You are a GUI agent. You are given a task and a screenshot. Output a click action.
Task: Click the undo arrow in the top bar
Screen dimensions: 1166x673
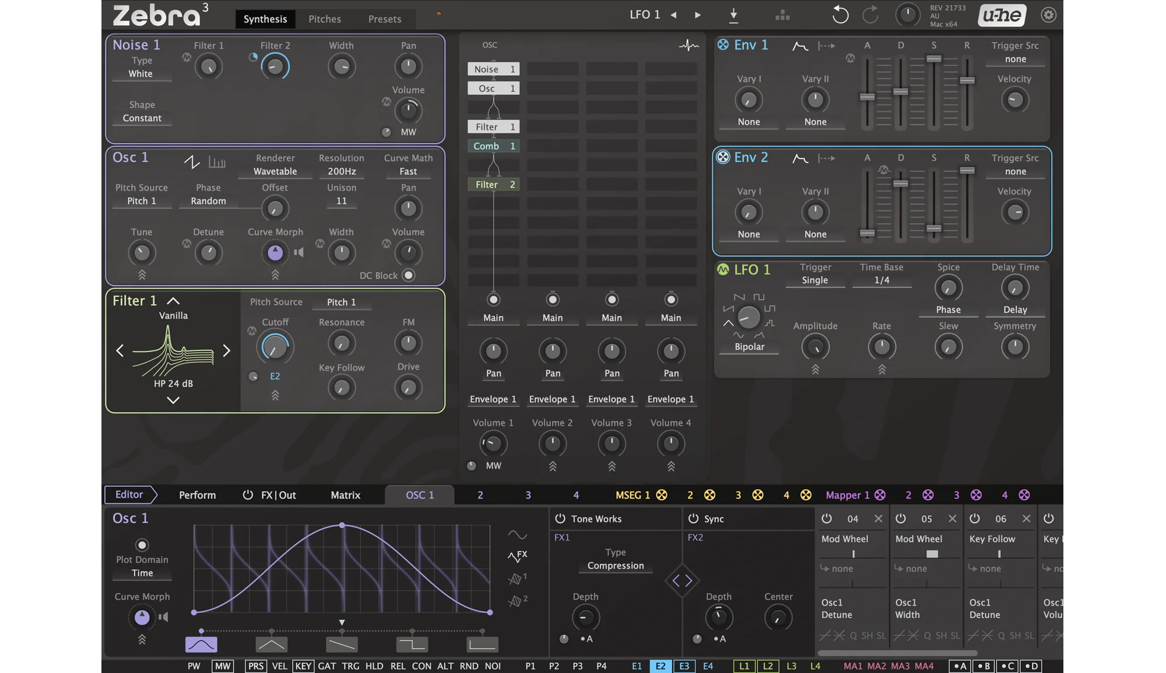840,15
